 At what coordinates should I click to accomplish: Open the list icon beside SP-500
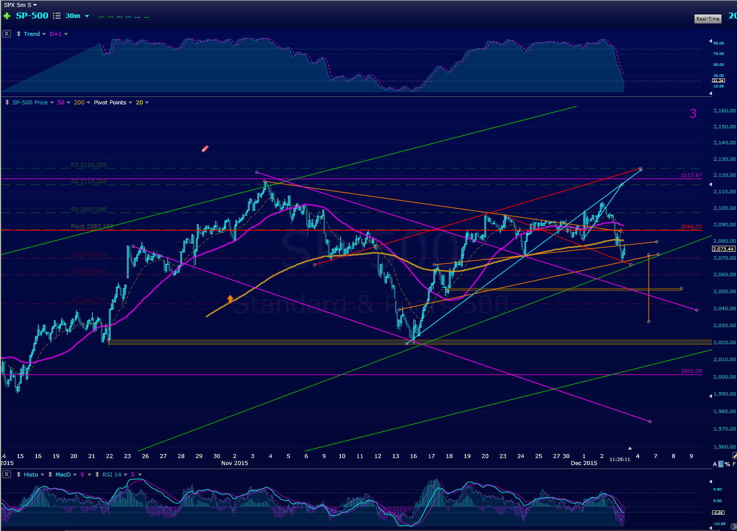[56, 16]
